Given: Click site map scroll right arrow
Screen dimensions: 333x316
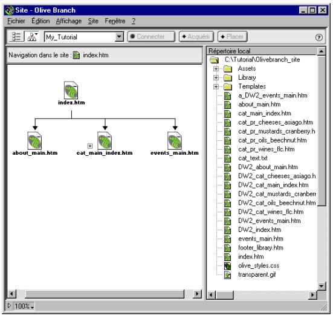Looking at the screenshot, I should pos(197,294).
